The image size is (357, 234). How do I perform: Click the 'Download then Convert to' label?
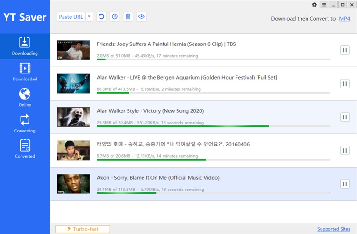[303, 19]
